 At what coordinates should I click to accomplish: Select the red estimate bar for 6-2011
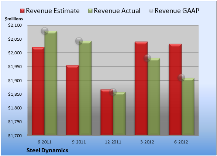point(38,91)
